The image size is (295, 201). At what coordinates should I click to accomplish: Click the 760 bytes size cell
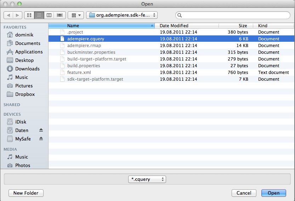click(x=238, y=73)
